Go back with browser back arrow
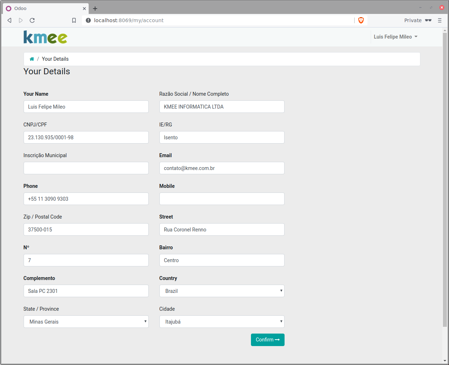449x365 pixels. point(9,20)
